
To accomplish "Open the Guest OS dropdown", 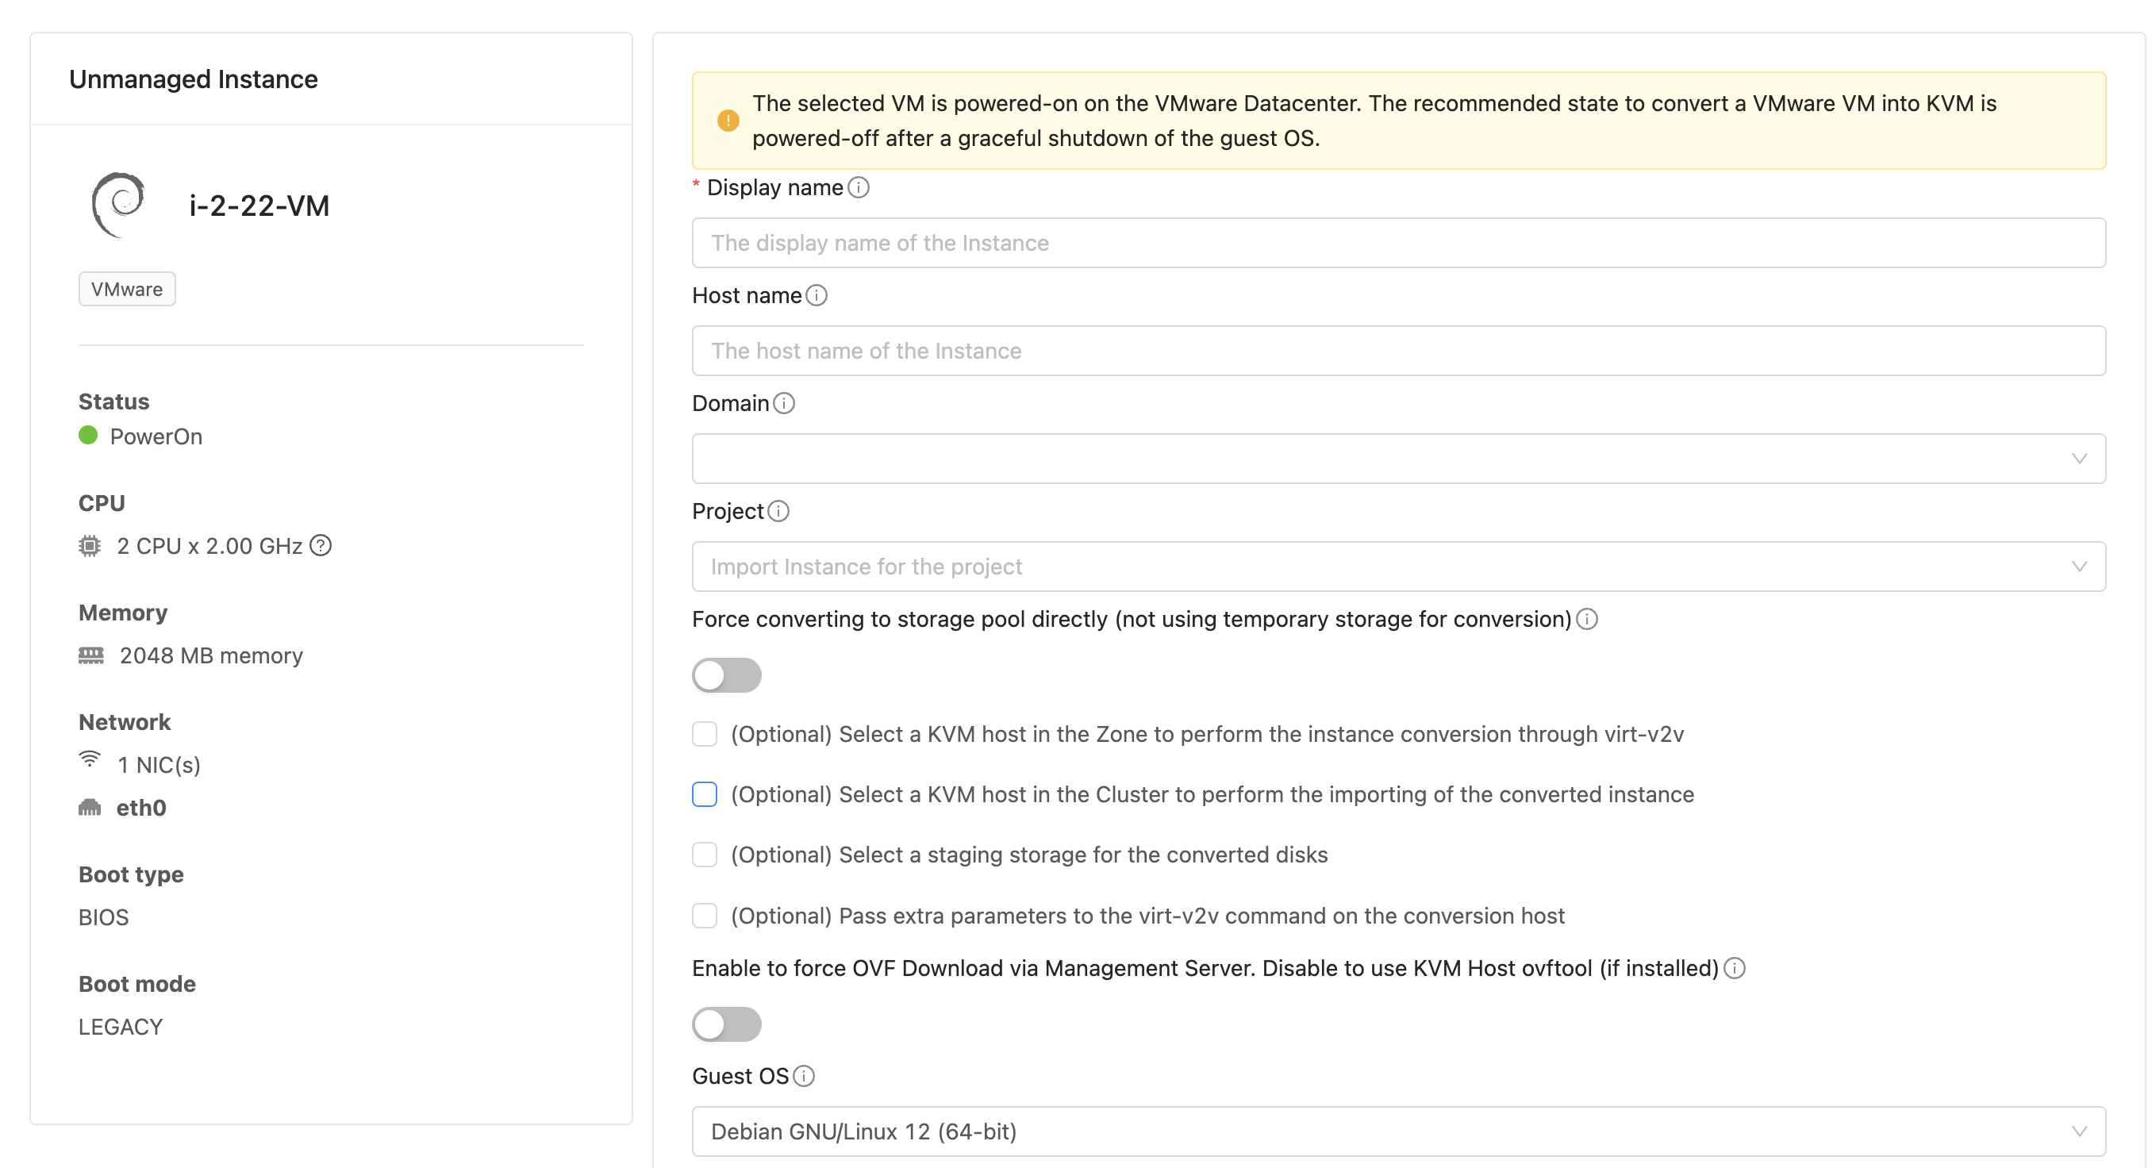I will [x=1397, y=1131].
